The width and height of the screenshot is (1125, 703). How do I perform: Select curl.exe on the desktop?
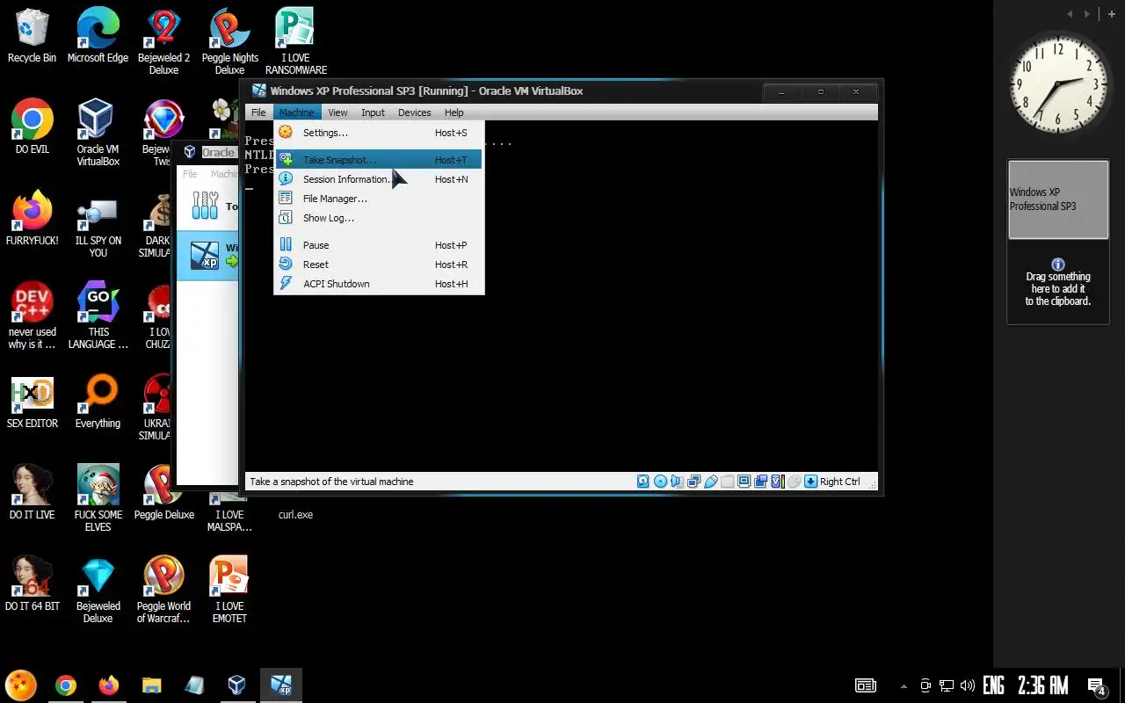[x=295, y=515]
